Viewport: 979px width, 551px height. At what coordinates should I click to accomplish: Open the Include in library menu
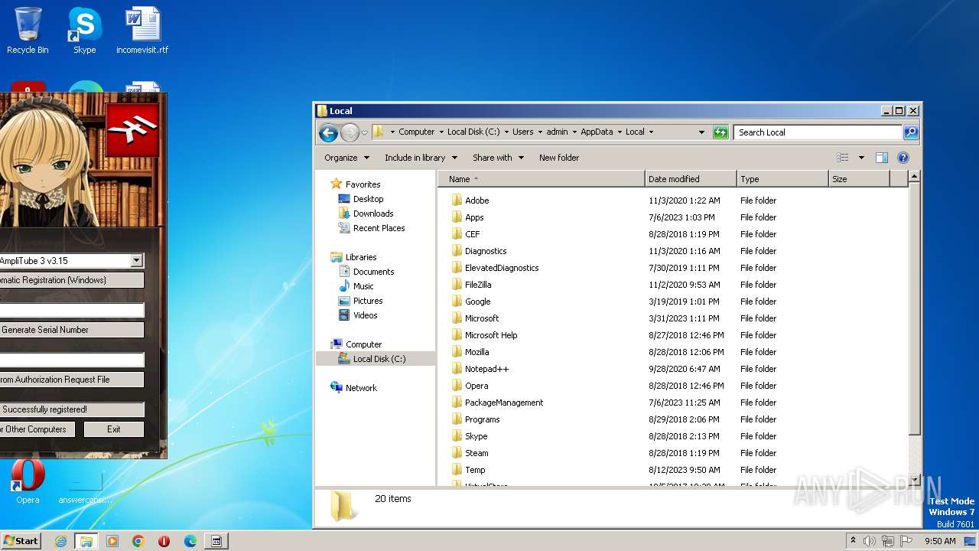[x=421, y=158]
